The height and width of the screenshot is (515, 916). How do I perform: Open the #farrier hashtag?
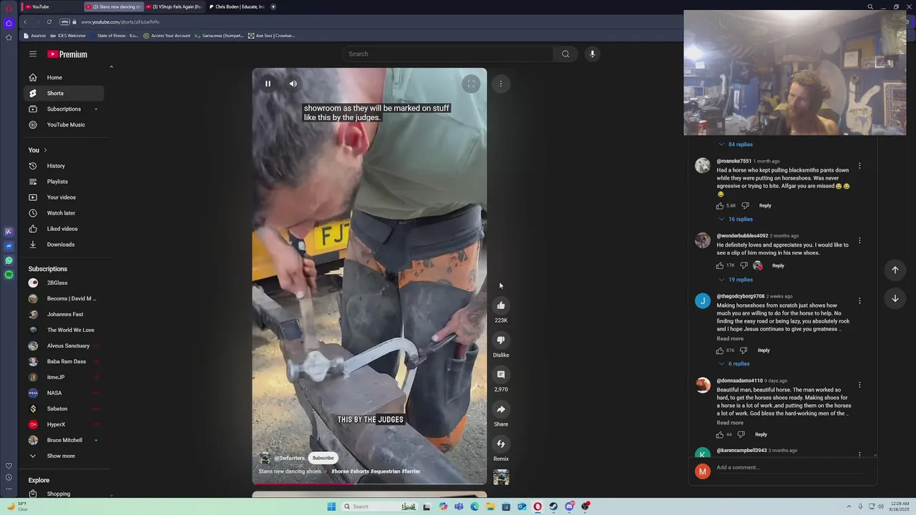point(411,471)
